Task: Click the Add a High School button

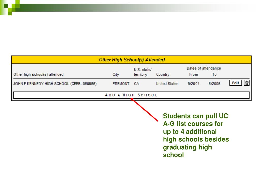Action: (131, 95)
